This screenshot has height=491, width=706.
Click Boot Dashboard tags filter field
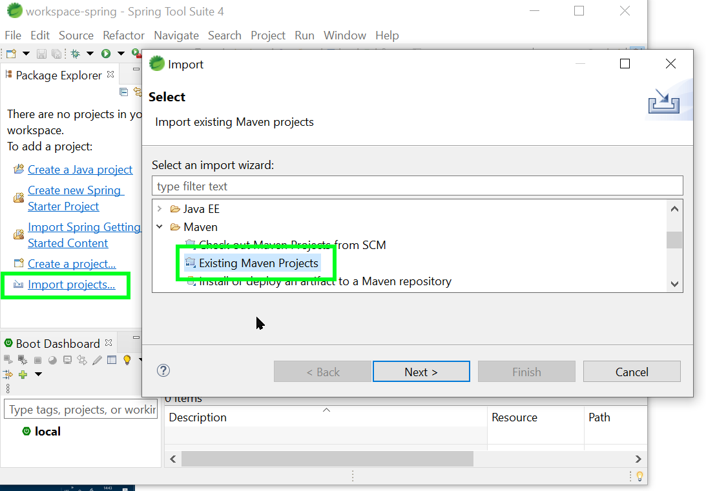(x=81, y=409)
